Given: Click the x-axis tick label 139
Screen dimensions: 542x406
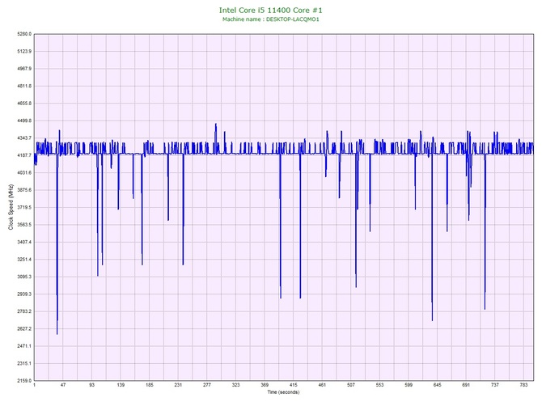Looking at the screenshot, I should (121, 385).
